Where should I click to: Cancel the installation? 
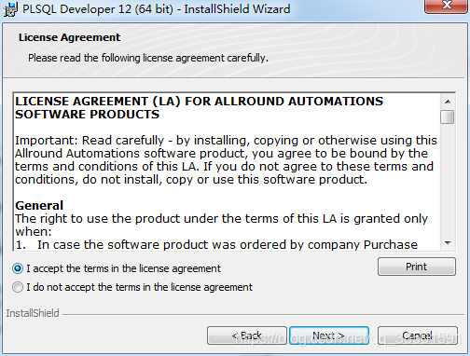point(418,335)
